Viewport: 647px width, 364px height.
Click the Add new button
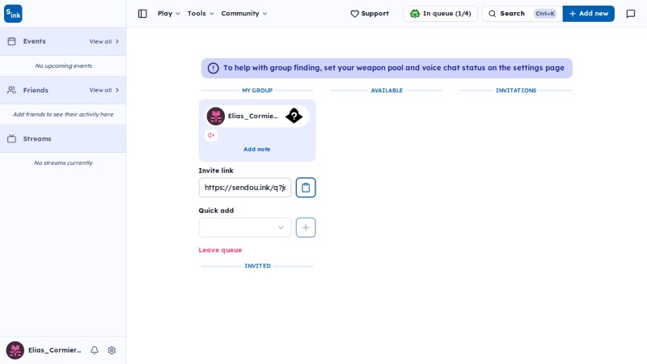589,14
